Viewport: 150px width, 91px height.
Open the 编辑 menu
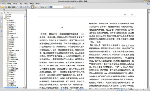pyautogui.click(x=9, y=4)
